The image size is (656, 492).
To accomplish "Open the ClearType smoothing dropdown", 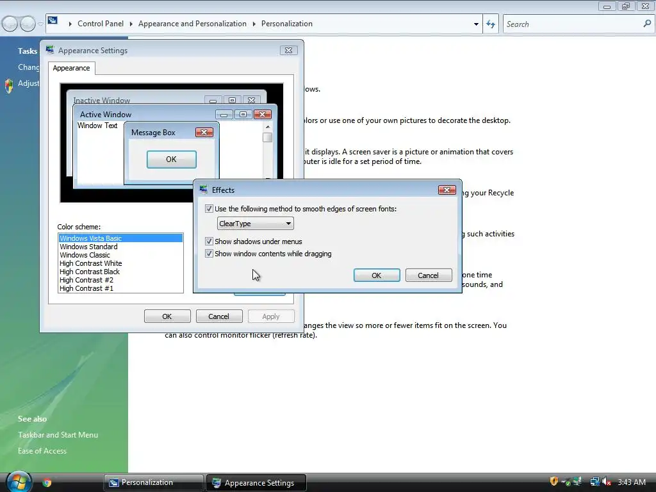I will coord(255,224).
